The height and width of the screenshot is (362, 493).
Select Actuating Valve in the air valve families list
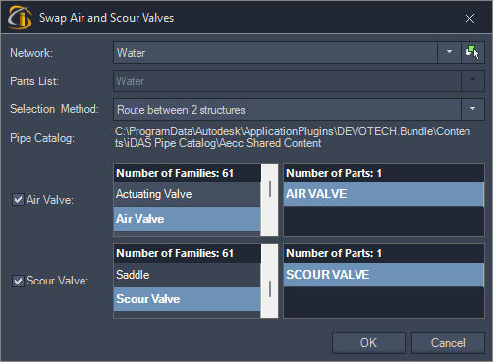pos(187,194)
